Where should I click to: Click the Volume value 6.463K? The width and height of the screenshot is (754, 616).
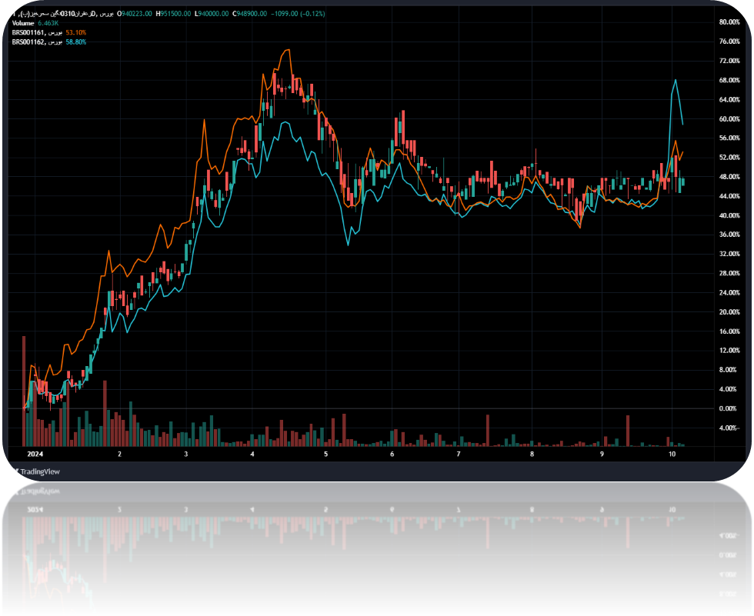coord(49,24)
